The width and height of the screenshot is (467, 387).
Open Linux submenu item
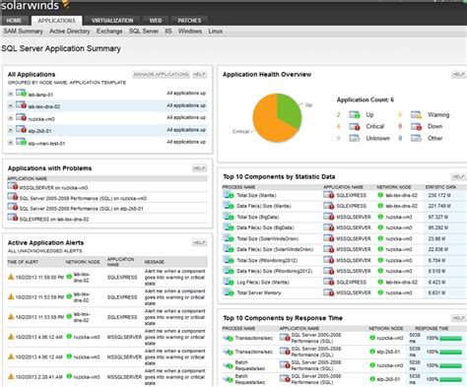coord(215,32)
